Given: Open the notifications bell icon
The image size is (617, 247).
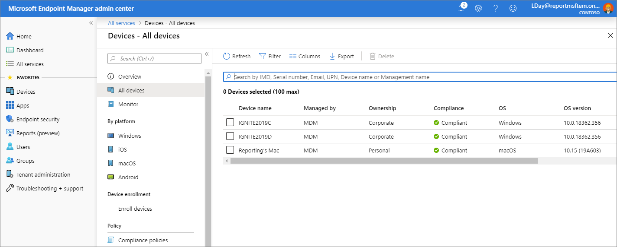Looking at the screenshot, I should coord(461,8).
